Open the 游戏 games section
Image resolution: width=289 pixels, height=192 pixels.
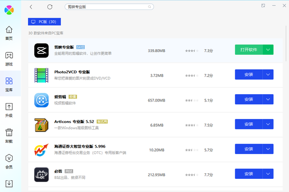tap(9, 59)
